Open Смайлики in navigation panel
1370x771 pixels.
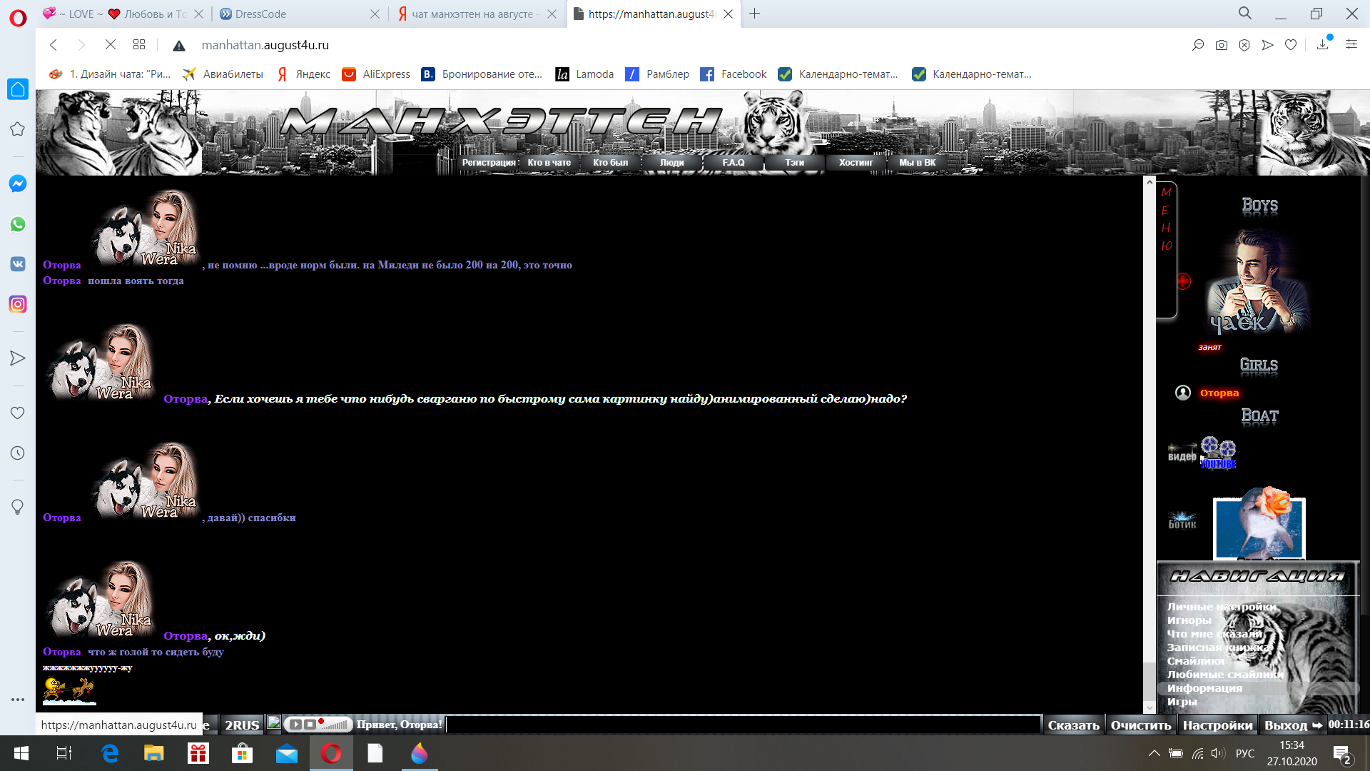point(1195,661)
